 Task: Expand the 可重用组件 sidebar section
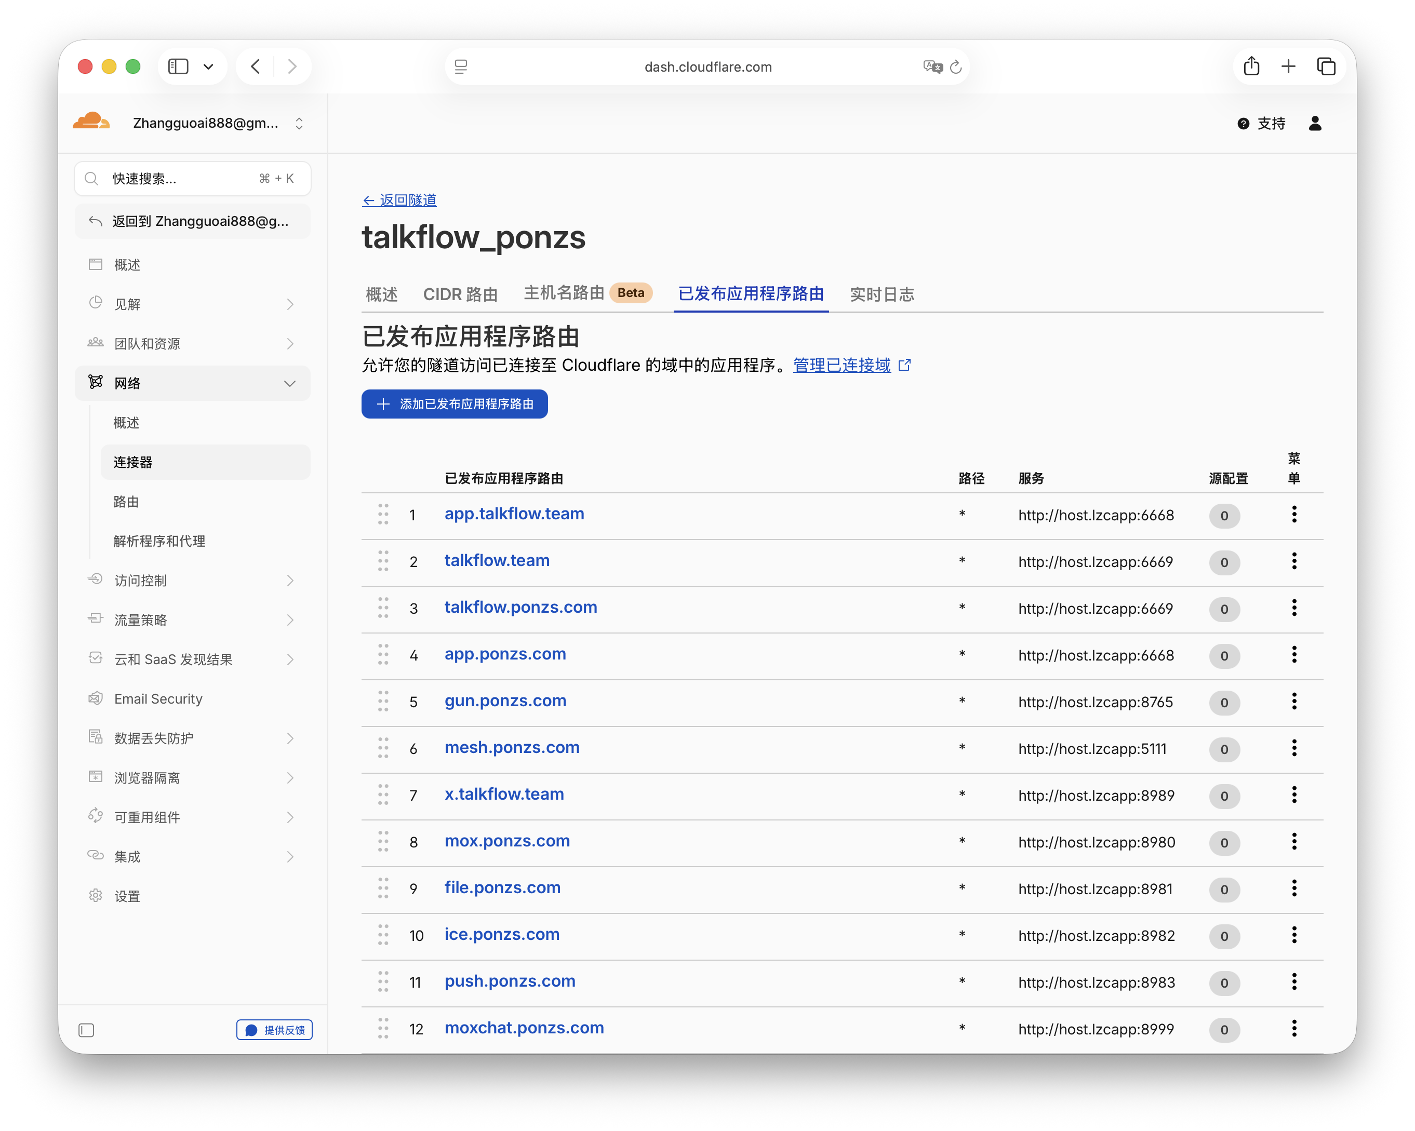[192, 817]
